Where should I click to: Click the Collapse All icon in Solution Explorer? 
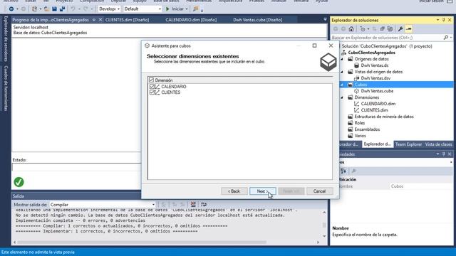coord(382,28)
